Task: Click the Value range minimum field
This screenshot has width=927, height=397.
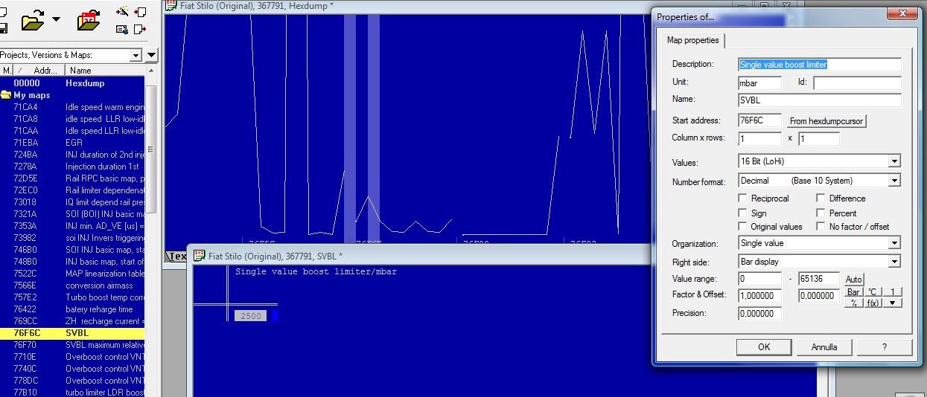Action: (x=759, y=279)
